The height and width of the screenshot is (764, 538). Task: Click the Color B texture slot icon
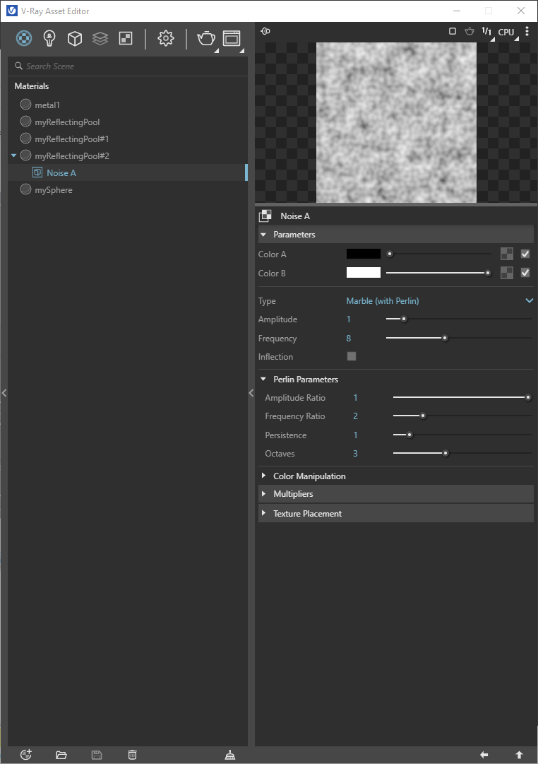[x=507, y=273]
